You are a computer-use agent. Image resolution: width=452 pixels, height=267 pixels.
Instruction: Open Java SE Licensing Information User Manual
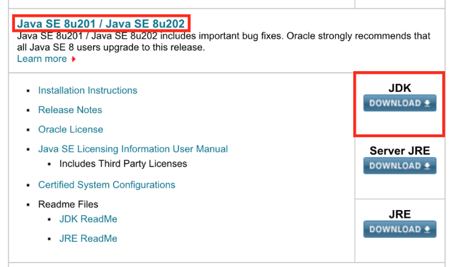(133, 149)
